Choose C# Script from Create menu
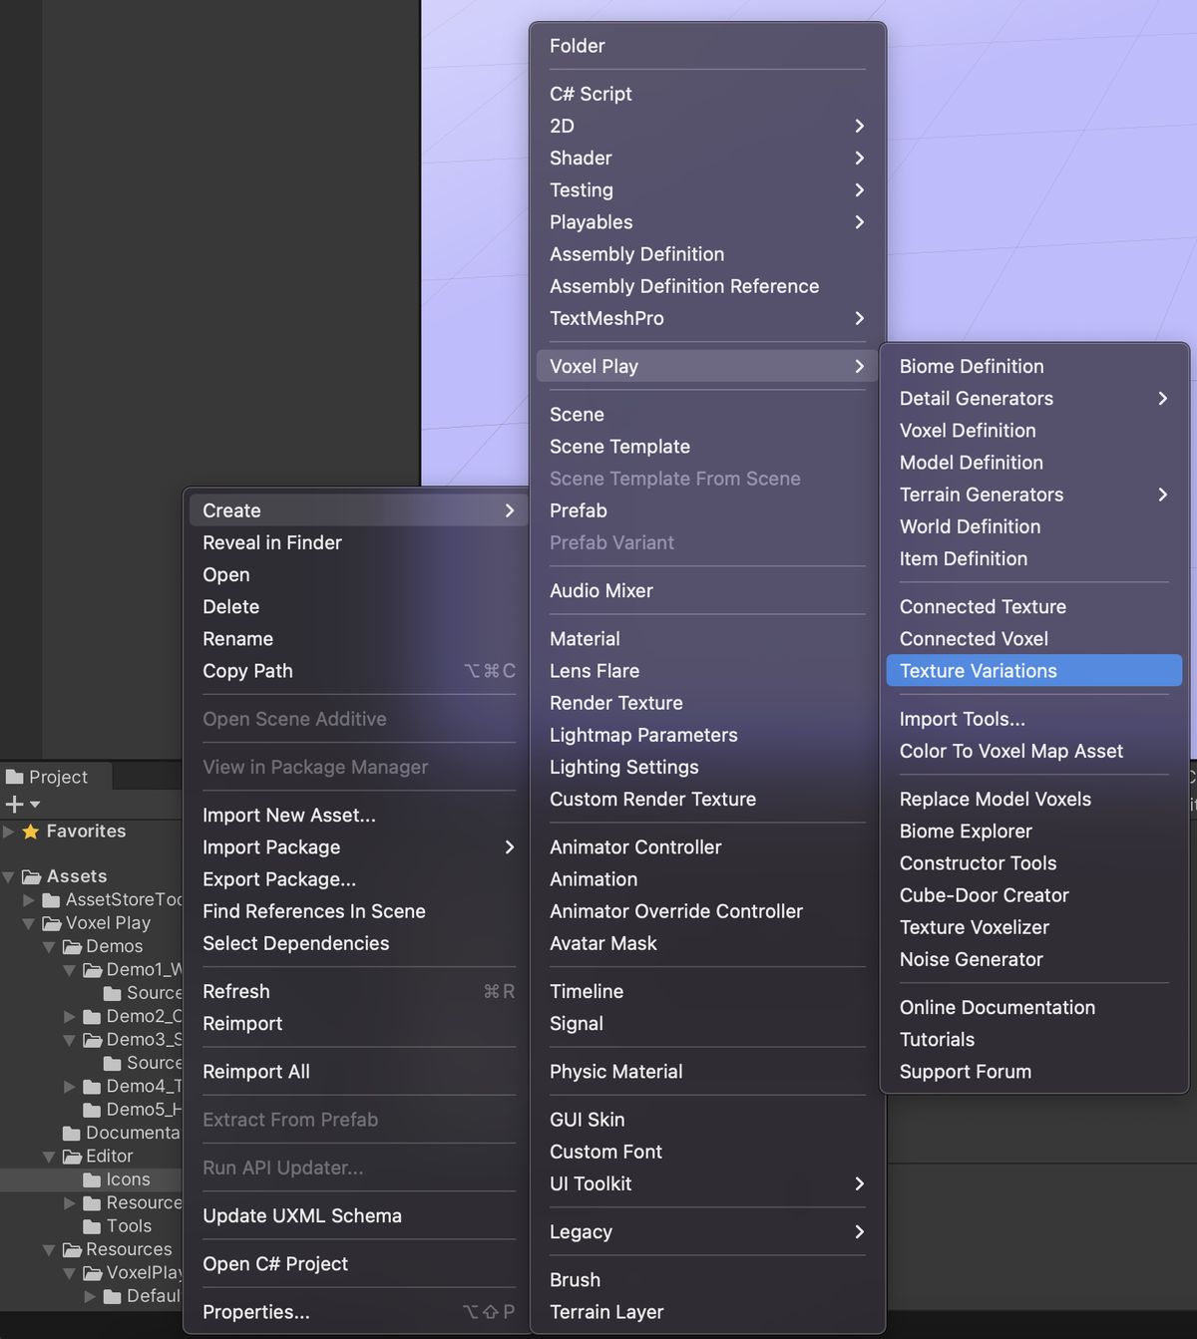The image size is (1197, 1339). (591, 94)
